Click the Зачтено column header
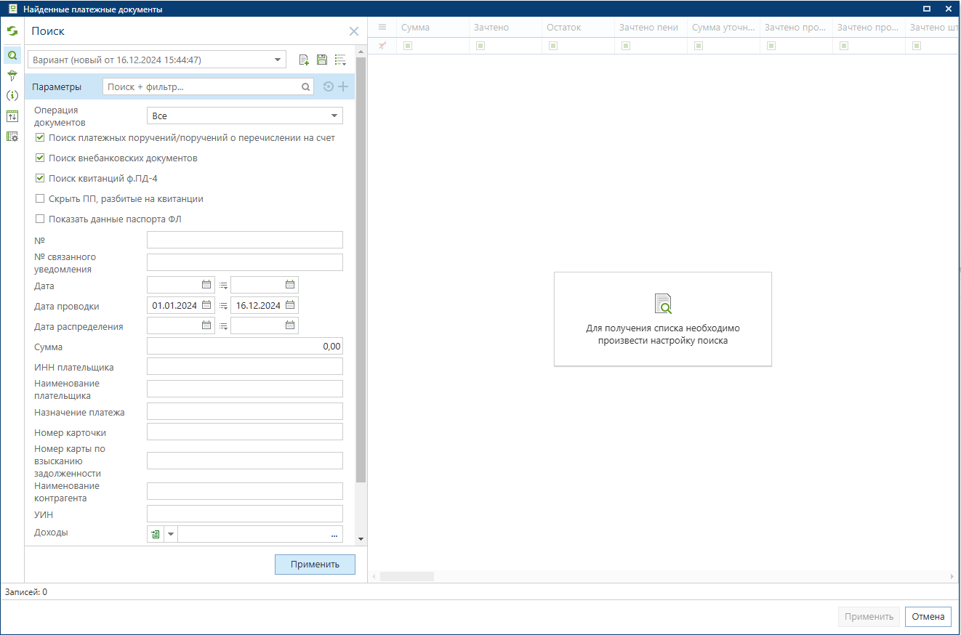This screenshot has width=961, height=635. click(505, 28)
